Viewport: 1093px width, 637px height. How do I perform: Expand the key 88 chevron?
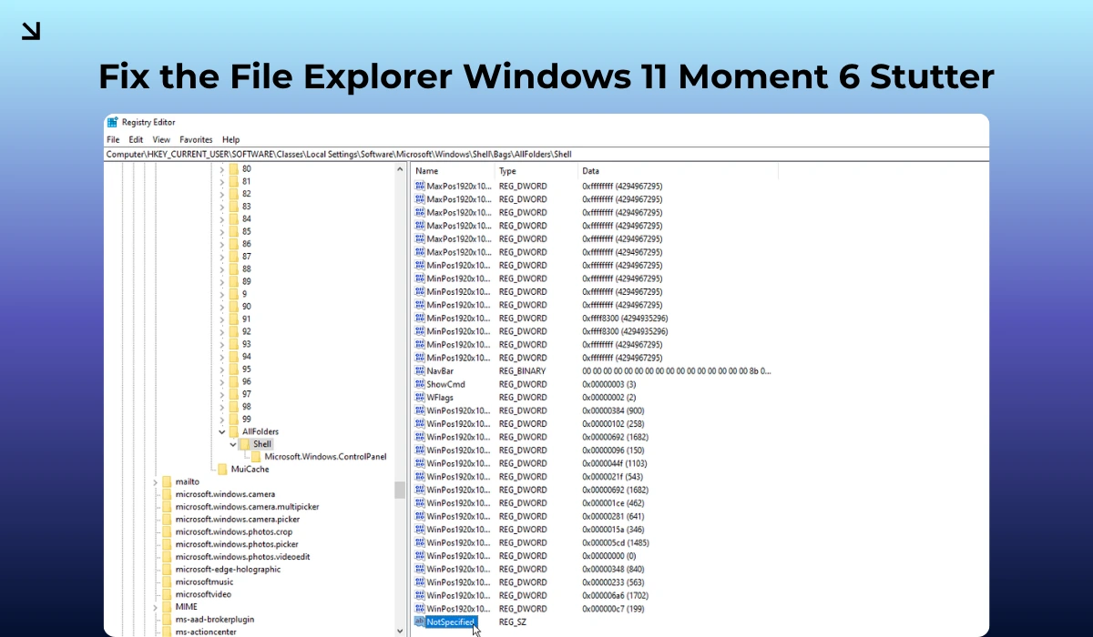click(x=221, y=268)
